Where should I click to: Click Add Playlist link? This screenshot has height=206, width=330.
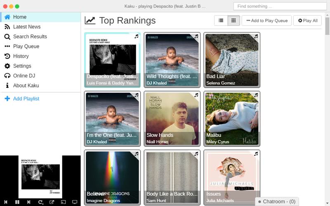tap(26, 98)
